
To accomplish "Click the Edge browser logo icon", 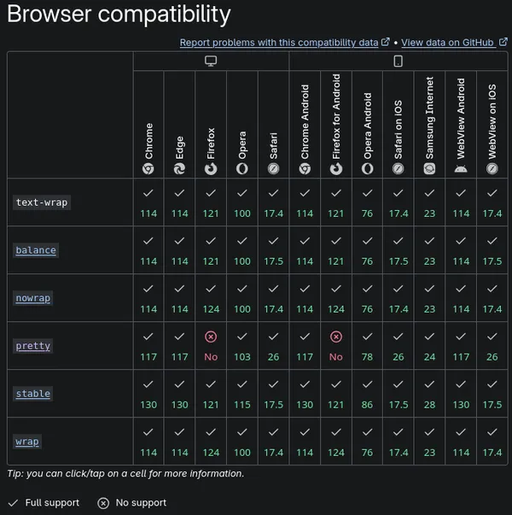I will tap(179, 169).
